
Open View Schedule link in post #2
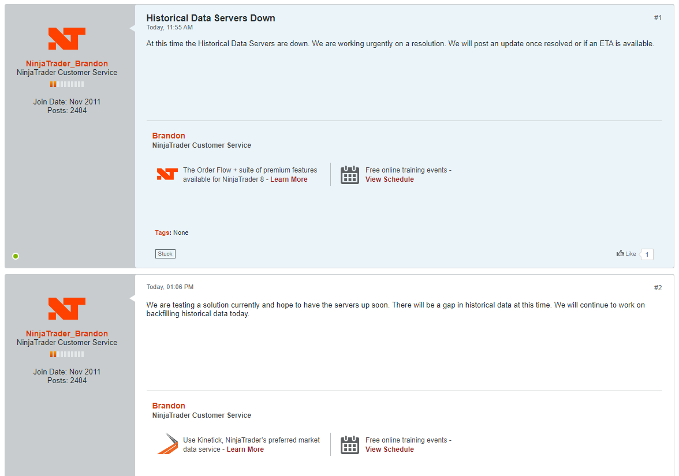pos(389,449)
